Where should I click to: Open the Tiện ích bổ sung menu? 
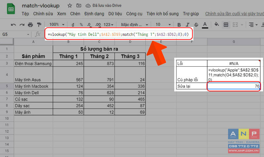pyautogui.click(x=162, y=14)
